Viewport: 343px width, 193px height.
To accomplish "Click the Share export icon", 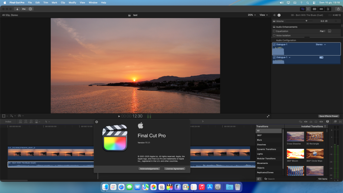I will [339, 9].
